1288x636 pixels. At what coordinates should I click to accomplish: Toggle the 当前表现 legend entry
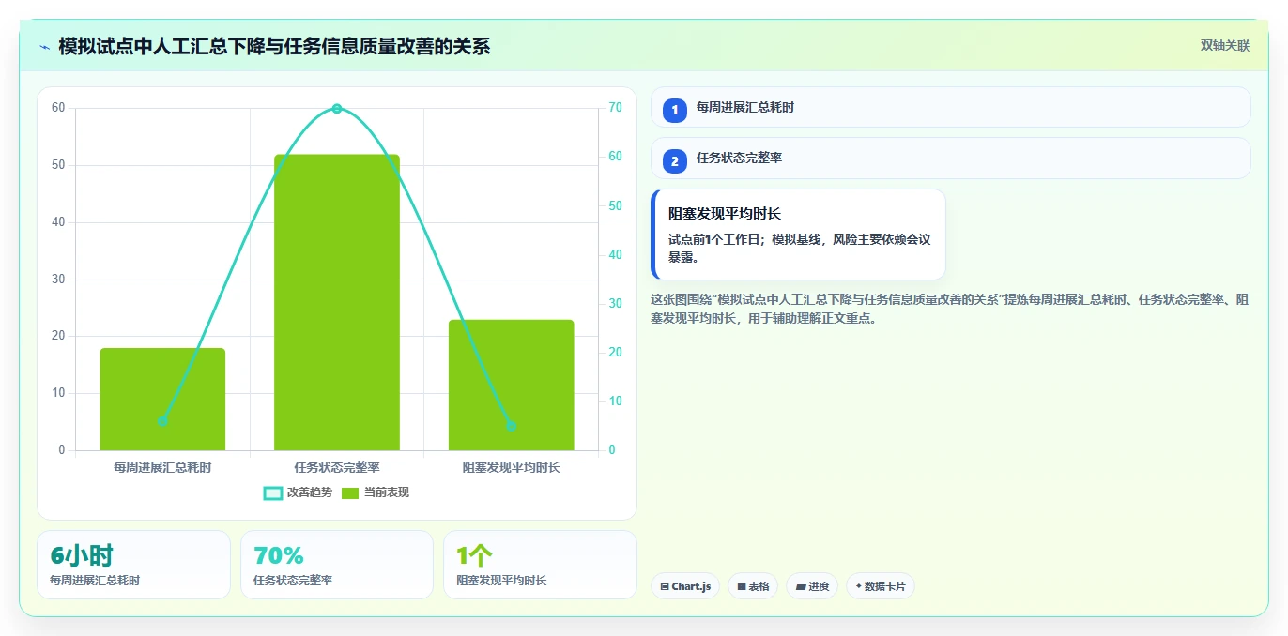coord(375,492)
